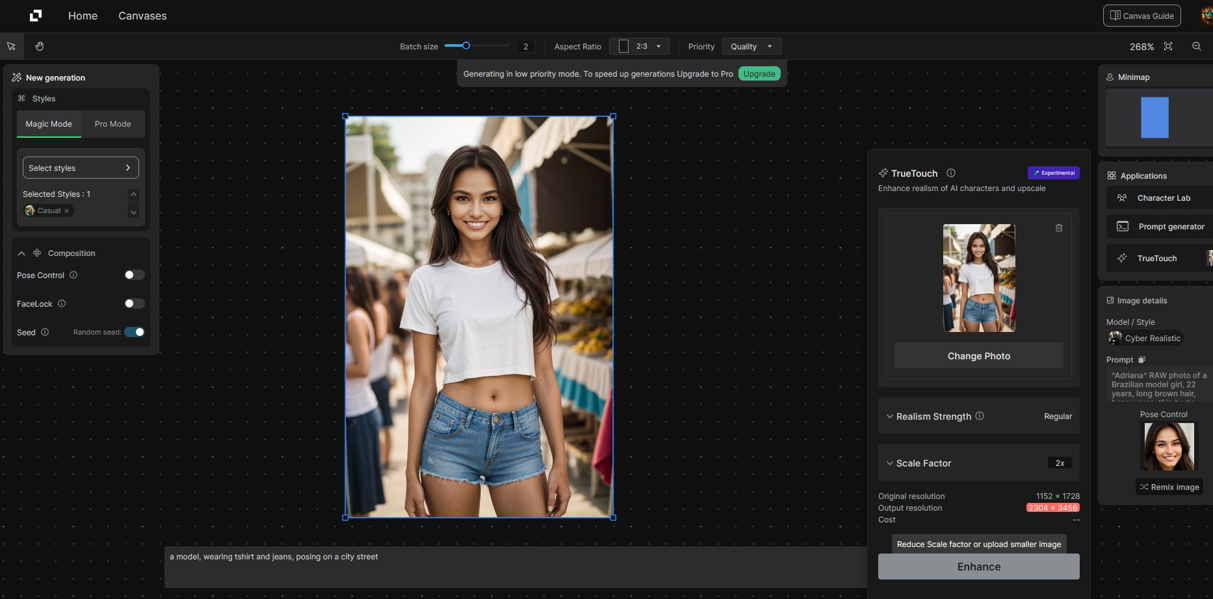
Task: Click the Enhance button
Action: [978, 567]
